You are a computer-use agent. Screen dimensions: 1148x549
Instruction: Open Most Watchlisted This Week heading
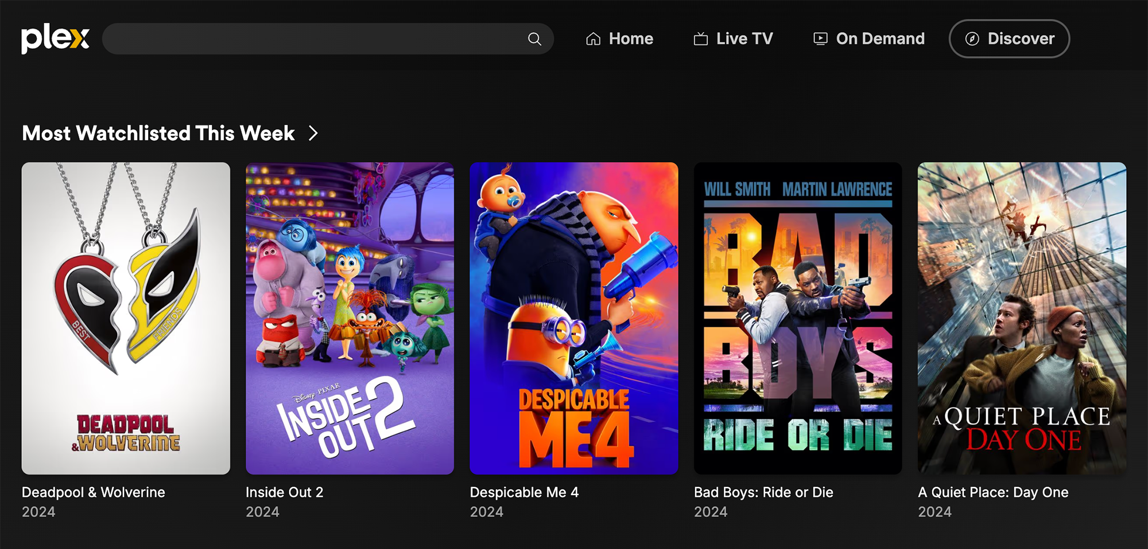158,134
